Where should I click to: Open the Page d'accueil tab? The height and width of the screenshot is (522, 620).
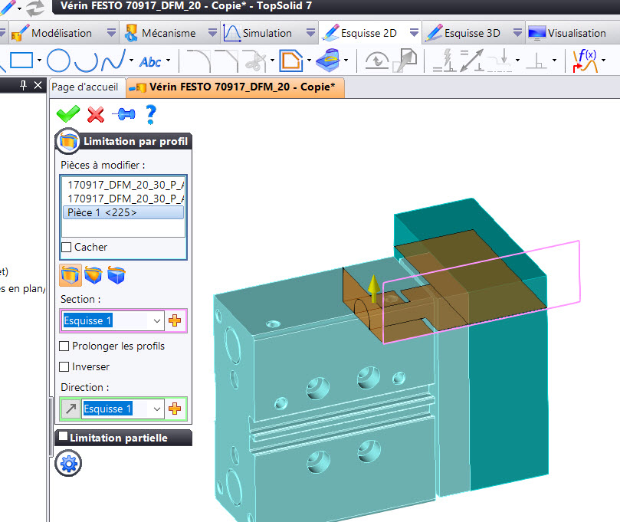point(85,87)
